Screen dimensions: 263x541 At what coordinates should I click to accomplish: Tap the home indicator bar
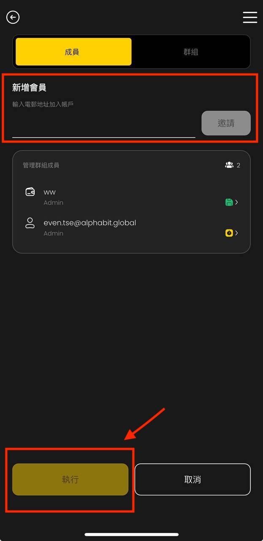click(x=131, y=535)
